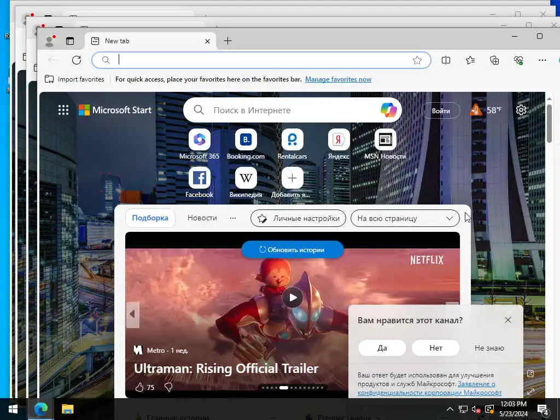This screenshot has width=560, height=420.
Task: Open Ultraman: Rising Official Trailer headline
Action: (226, 368)
